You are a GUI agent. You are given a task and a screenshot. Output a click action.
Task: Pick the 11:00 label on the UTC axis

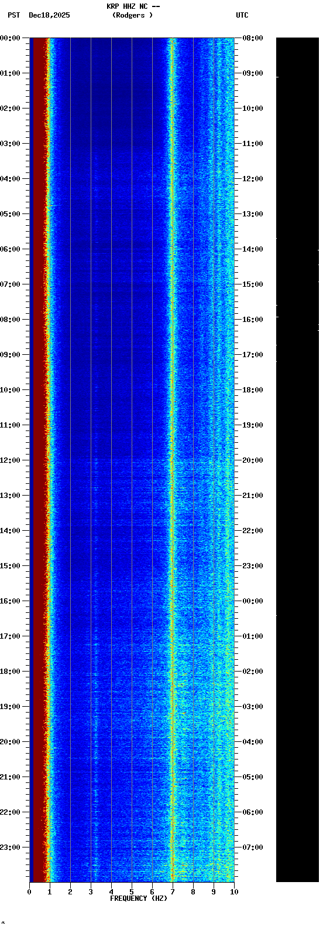(x=253, y=144)
